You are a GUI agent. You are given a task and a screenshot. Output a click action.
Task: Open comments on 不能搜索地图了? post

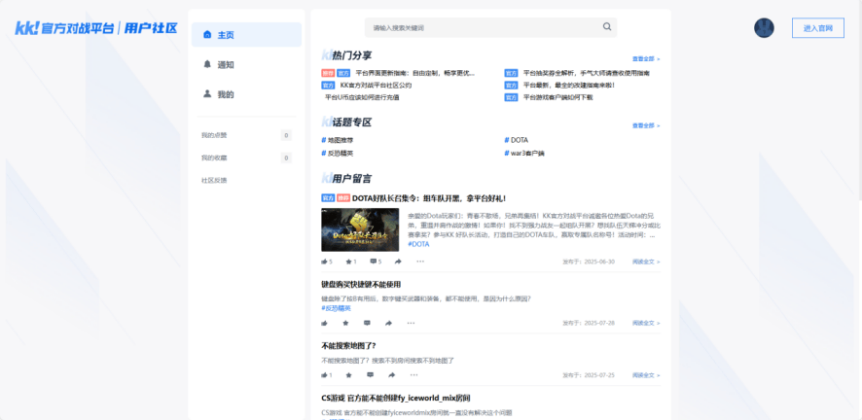click(370, 375)
